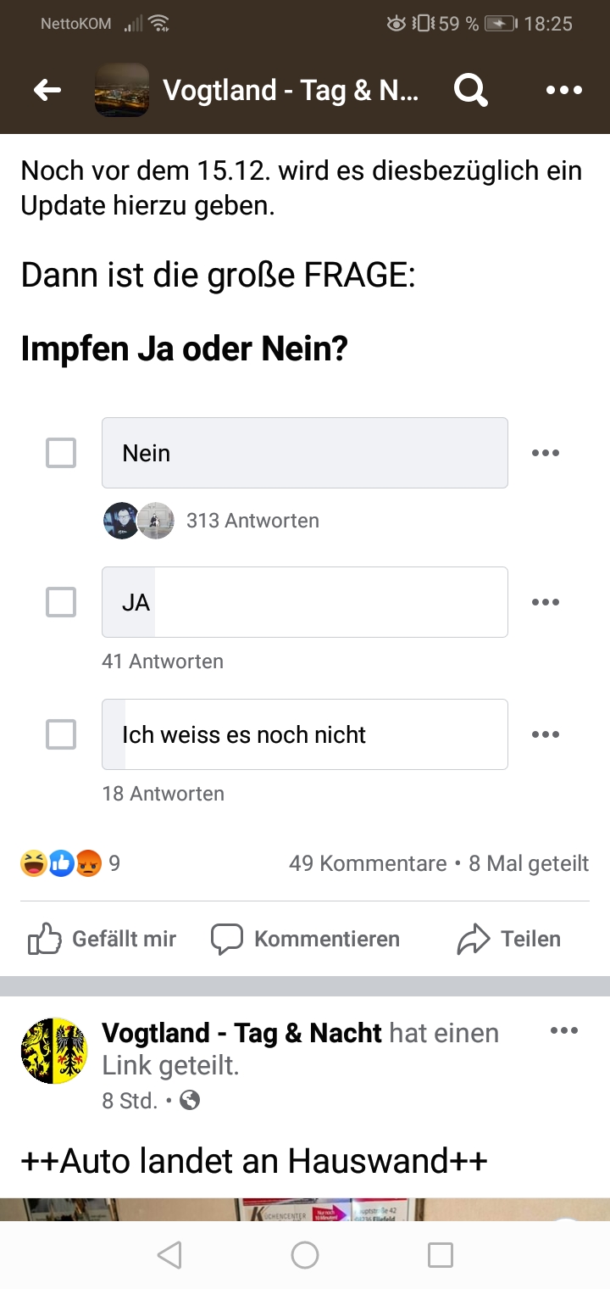The image size is (610, 1289).
Task: Tick the "Ich weiss es noch nicht" checkbox
Action: (x=61, y=734)
